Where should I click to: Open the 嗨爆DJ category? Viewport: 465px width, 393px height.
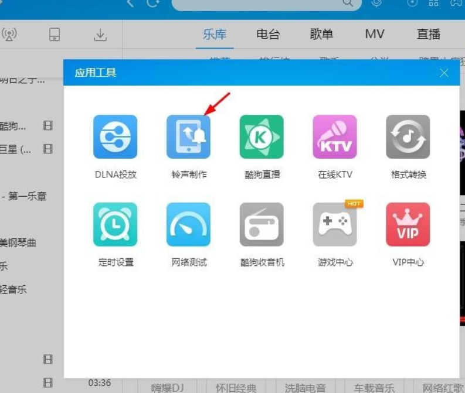tap(168, 388)
